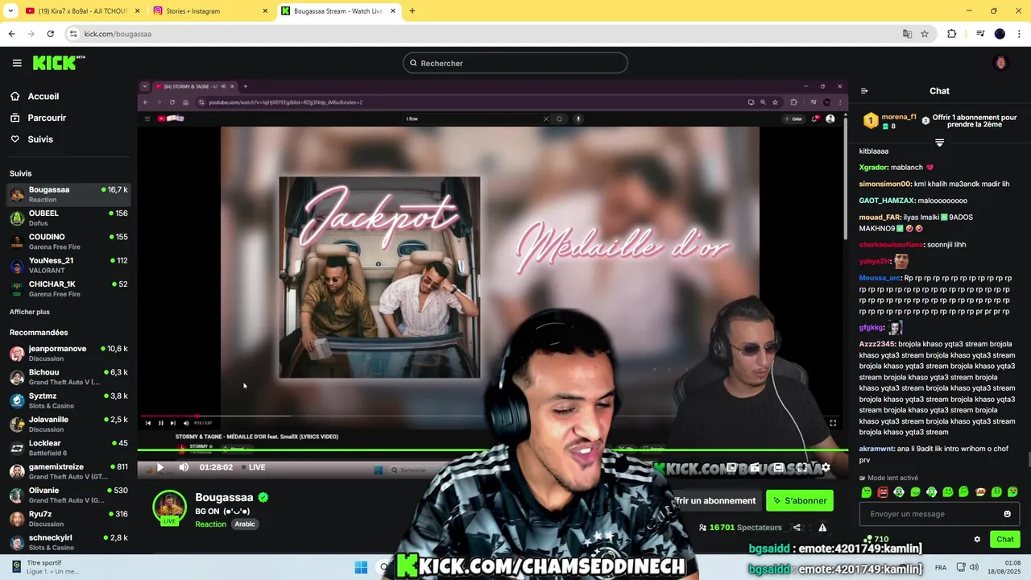Open YouNess_21 followed channel

point(68,265)
